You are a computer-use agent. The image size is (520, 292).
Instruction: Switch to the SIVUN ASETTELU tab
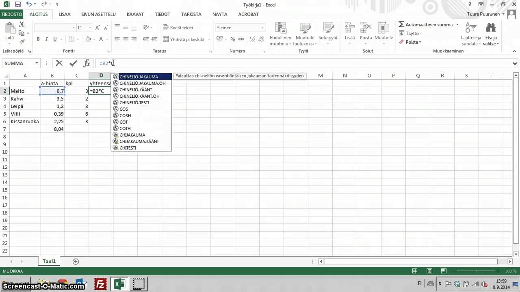click(98, 14)
